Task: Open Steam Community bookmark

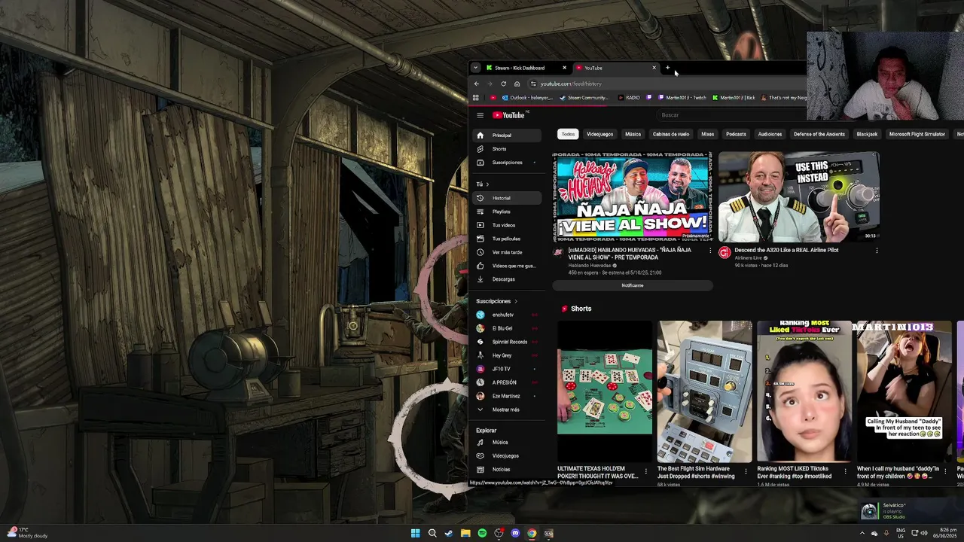Action: coord(584,98)
